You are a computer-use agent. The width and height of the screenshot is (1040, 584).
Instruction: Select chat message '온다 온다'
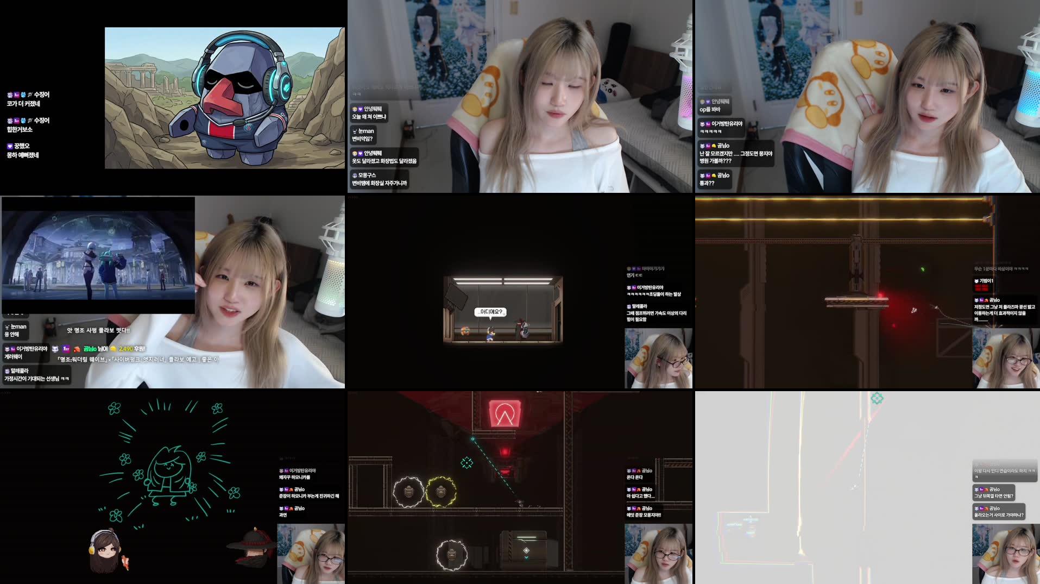[635, 478]
